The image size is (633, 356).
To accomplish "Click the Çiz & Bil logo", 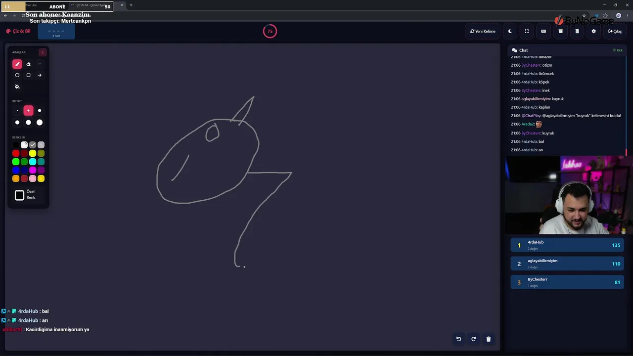I will pyautogui.click(x=18, y=31).
